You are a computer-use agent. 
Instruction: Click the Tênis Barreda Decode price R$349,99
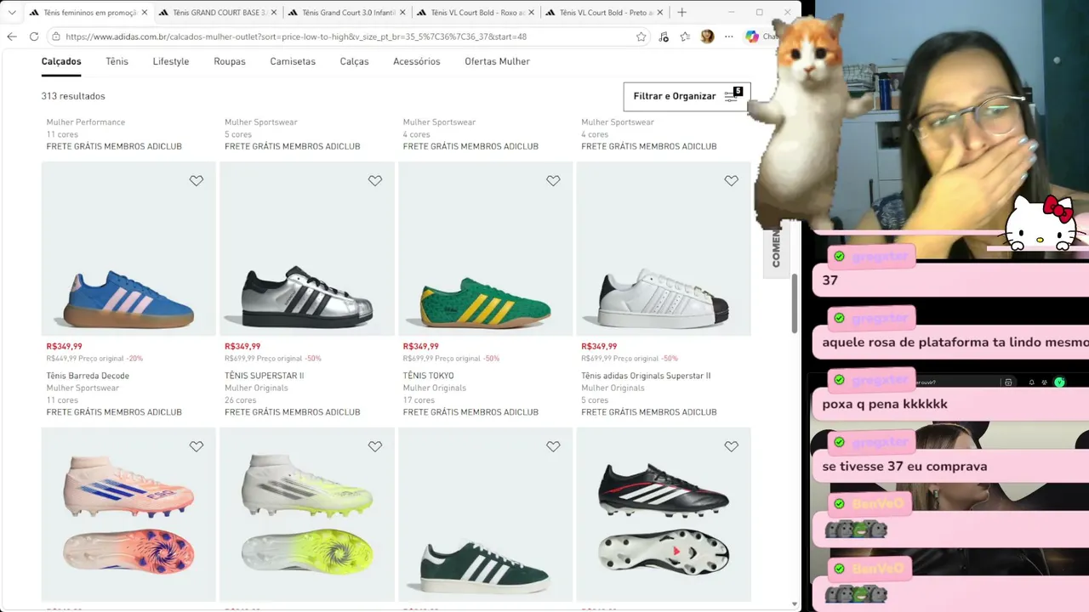(x=65, y=346)
